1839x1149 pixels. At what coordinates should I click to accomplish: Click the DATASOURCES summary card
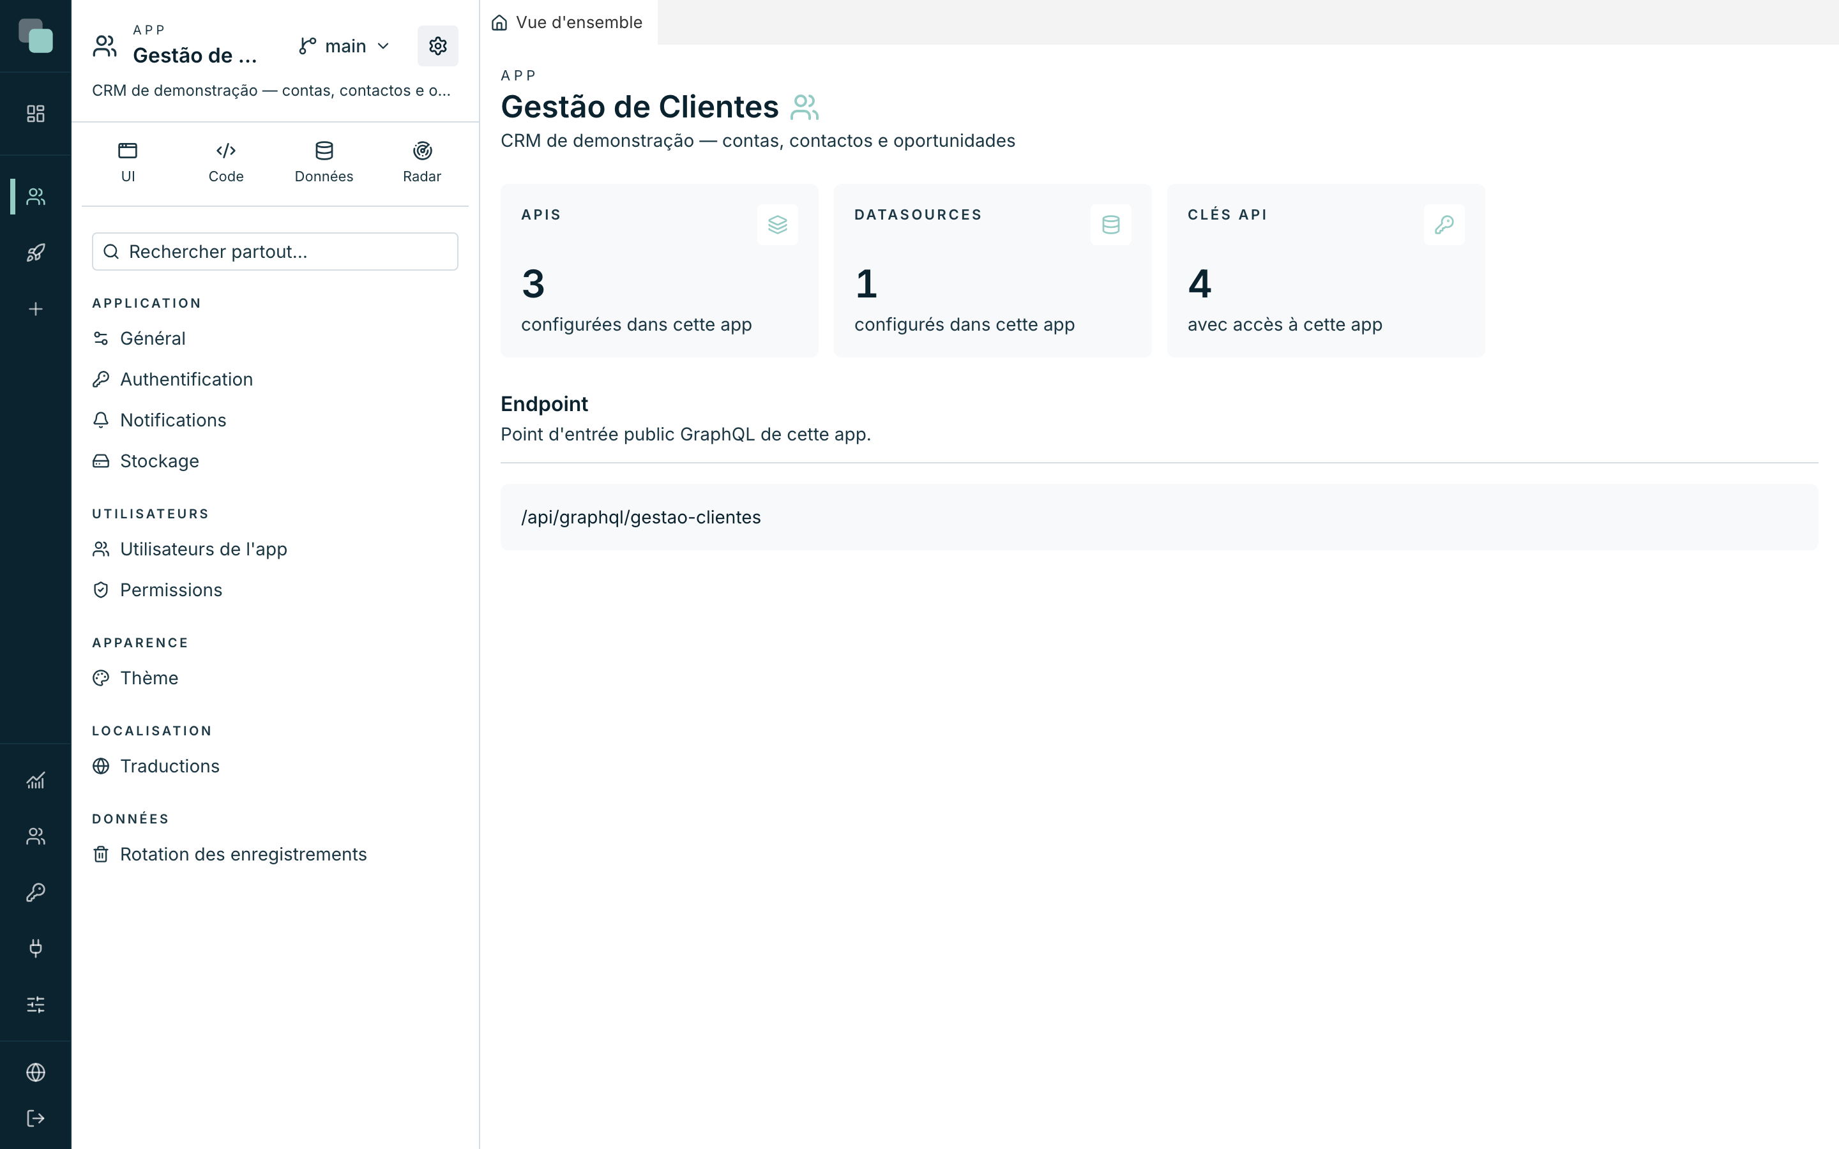[992, 271]
